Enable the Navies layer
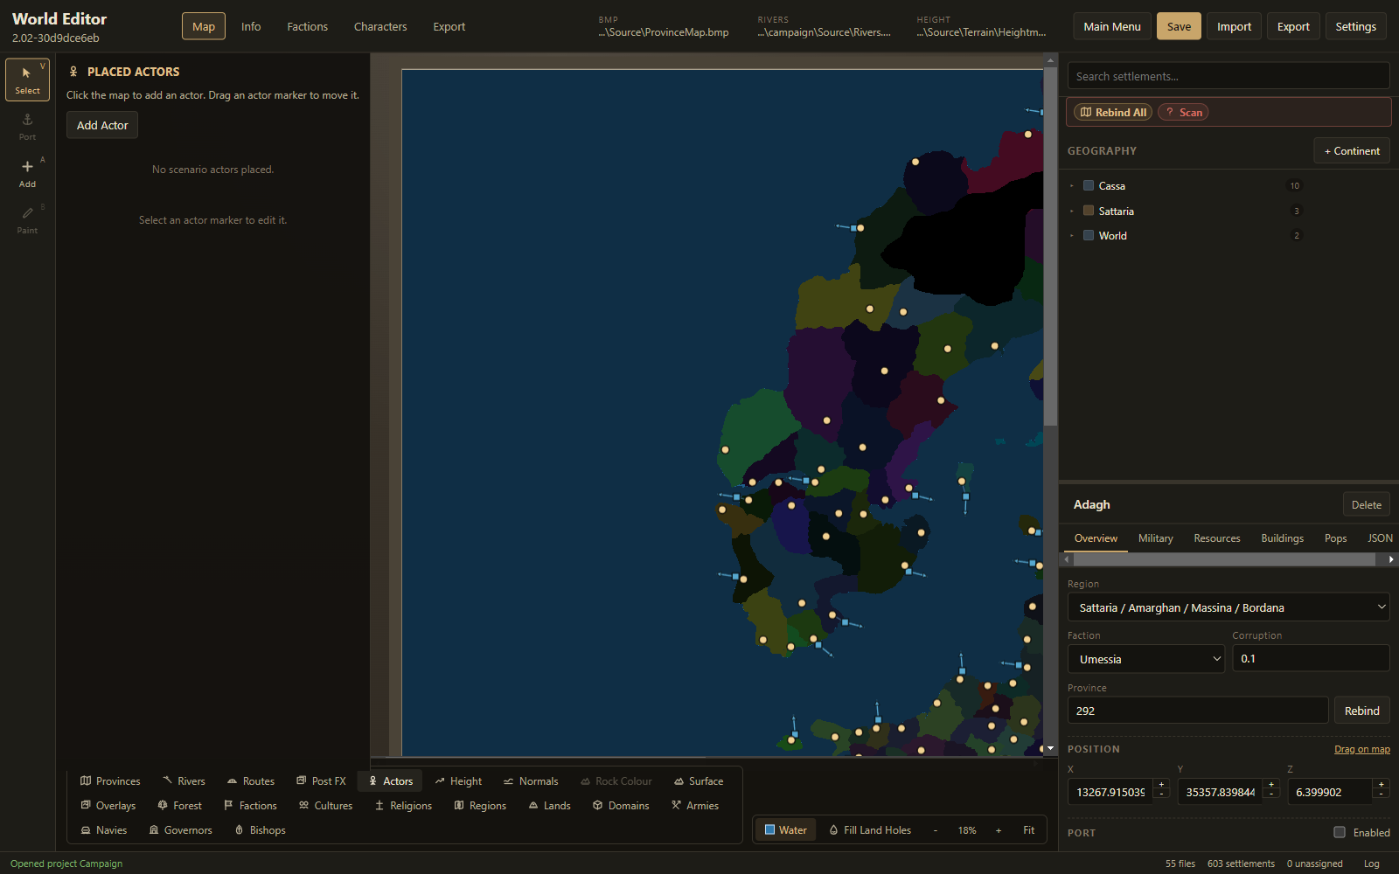This screenshot has width=1399, height=874. click(104, 830)
